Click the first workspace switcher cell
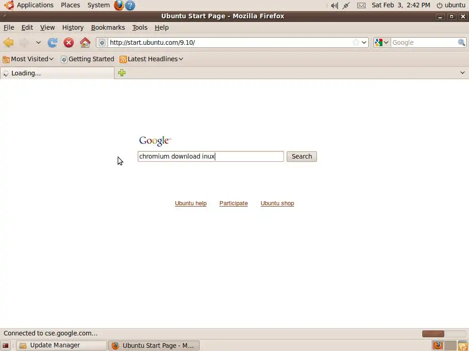The image size is (469, 351). 437,346
